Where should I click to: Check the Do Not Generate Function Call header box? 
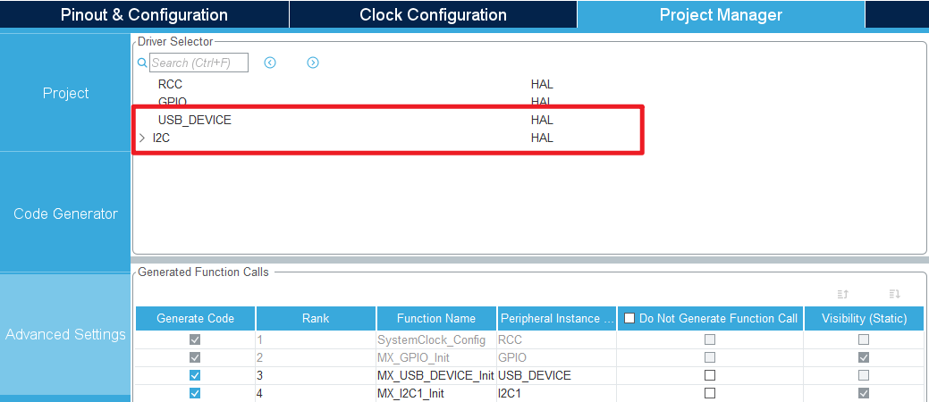[630, 318]
